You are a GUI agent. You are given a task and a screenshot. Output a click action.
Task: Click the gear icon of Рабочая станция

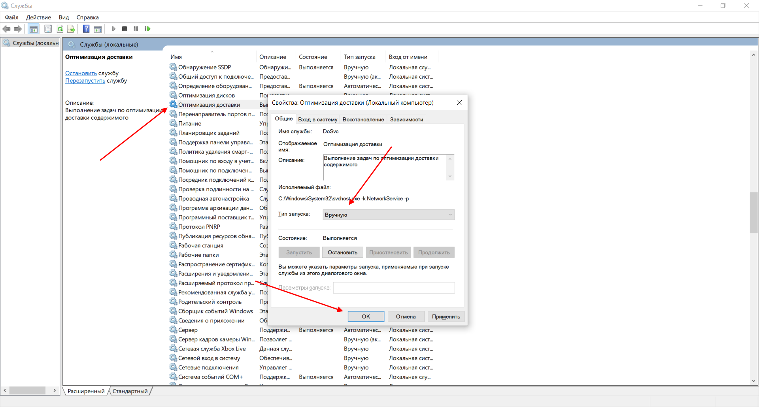(173, 245)
